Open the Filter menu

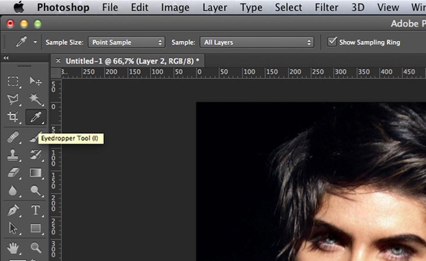326,7
